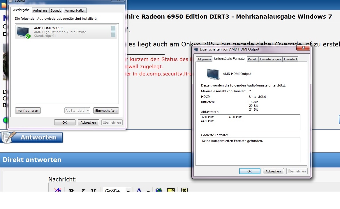Click the AMD HDMI Output monitor icon in Sound list
The height and width of the screenshot is (209, 340).
pos(23,32)
